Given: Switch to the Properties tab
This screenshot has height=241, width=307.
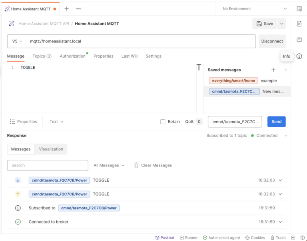Looking at the screenshot, I should tap(104, 56).
